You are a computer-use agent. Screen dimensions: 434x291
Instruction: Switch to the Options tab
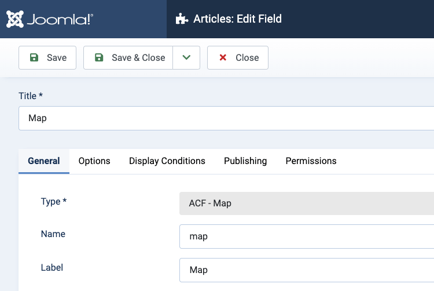pyautogui.click(x=94, y=161)
